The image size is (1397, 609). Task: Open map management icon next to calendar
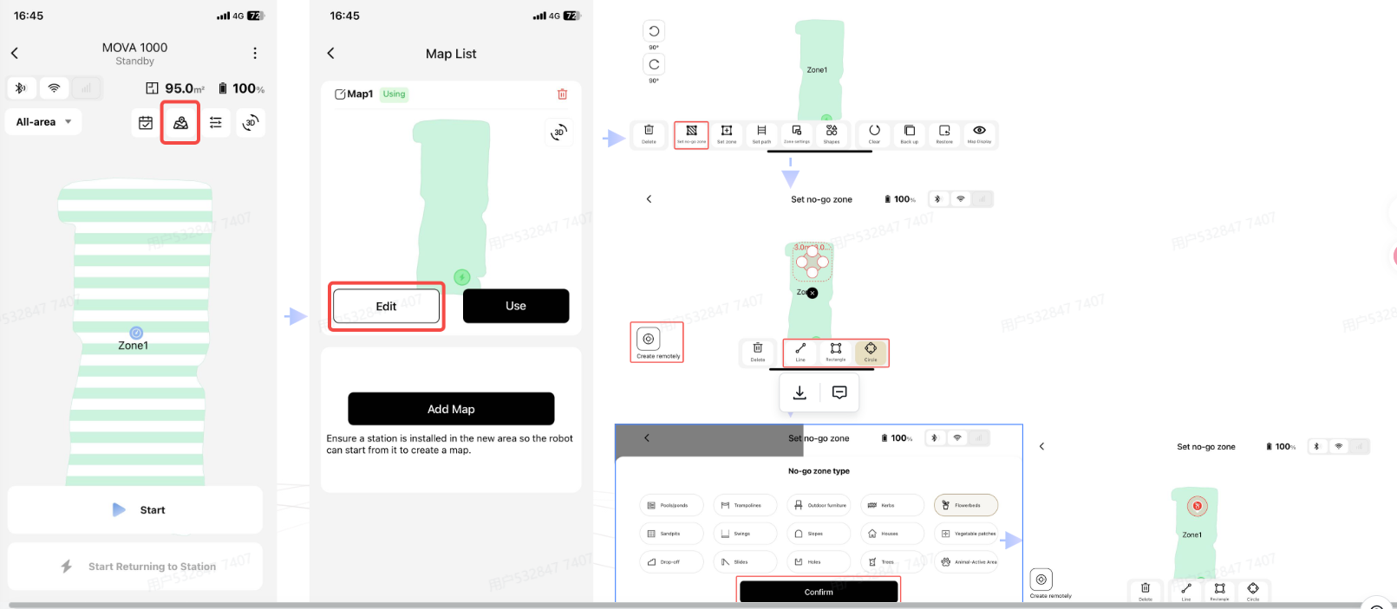[180, 123]
